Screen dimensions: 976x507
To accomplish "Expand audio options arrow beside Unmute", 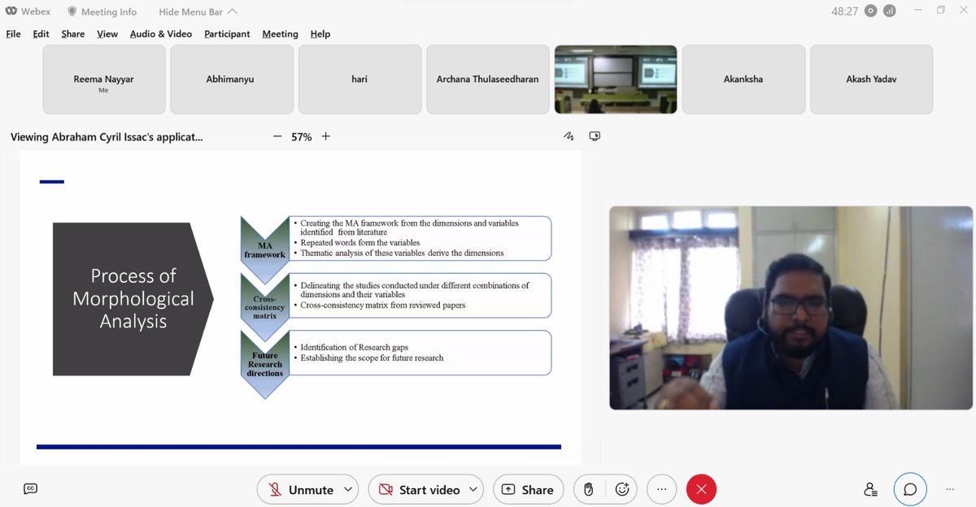I will (348, 489).
